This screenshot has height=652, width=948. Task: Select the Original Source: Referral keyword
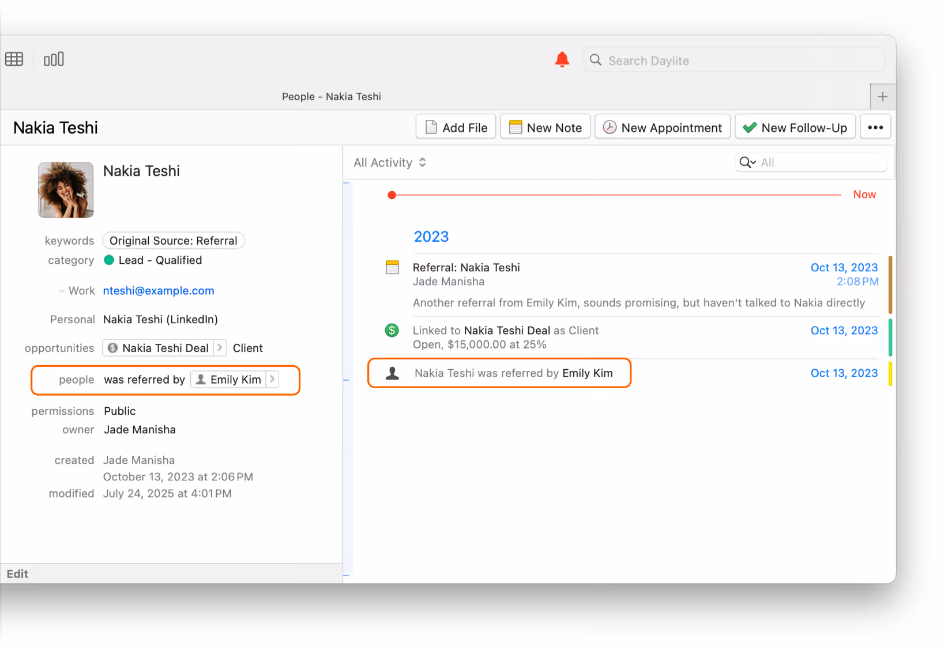tap(174, 241)
